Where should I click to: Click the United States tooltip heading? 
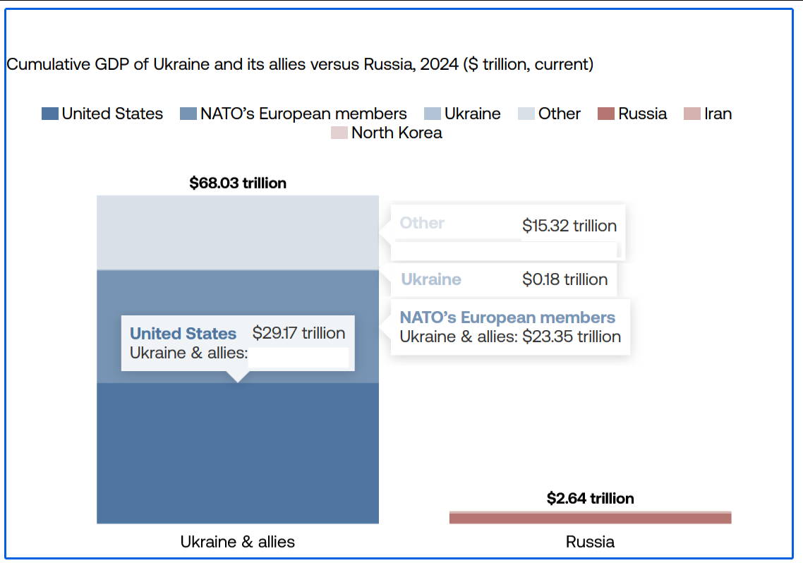point(183,333)
